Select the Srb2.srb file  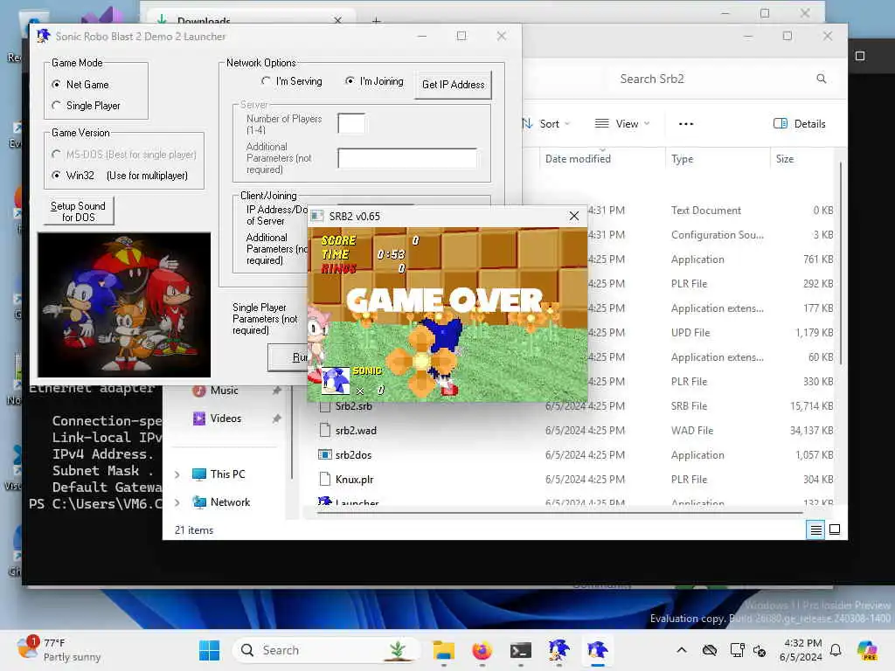[353, 406]
